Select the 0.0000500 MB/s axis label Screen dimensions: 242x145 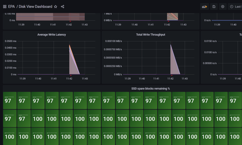click(x=113, y=58)
